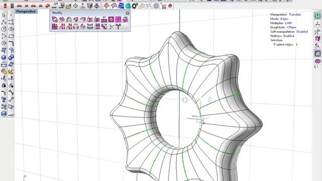
Task: Open the Perspective viewport title menu
Action: (26, 12)
